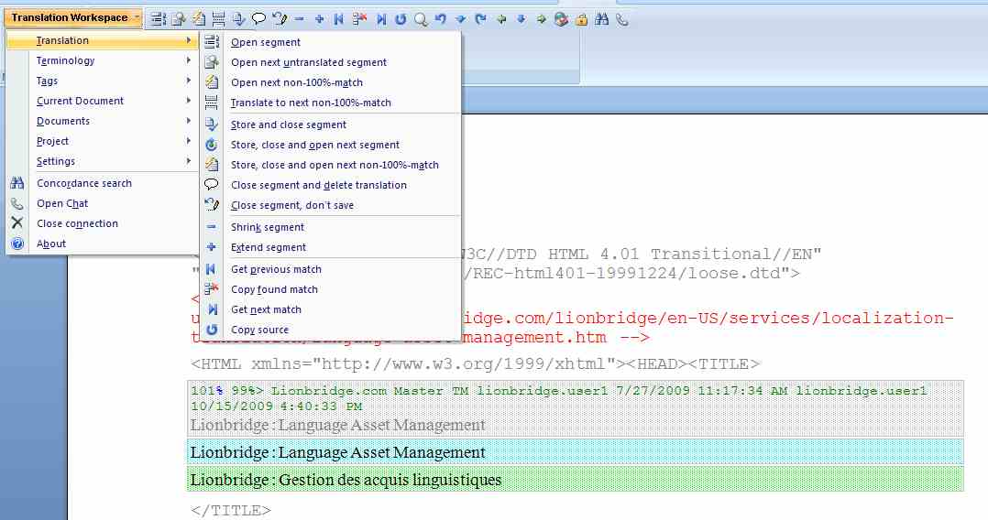Viewport: 988px width, 520px height.
Task: Click the colorful globe toolbar icon
Action: [x=562, y=19]
